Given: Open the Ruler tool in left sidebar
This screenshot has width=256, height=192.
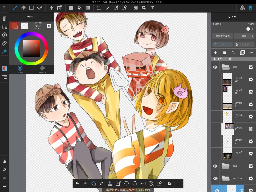Looking at the screenshot, I should tap(4, 43).
